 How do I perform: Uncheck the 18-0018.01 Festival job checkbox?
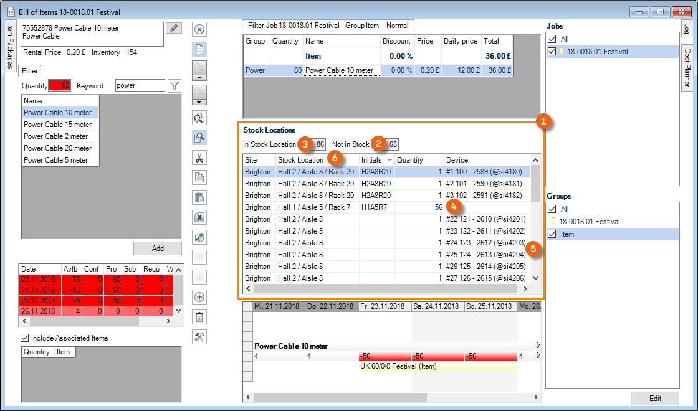tap(552, 52)
